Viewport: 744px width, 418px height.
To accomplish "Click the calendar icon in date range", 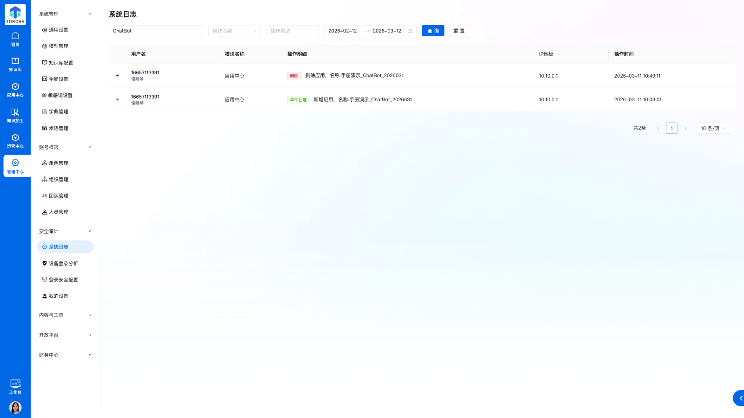I will click(x=410, y=31).
